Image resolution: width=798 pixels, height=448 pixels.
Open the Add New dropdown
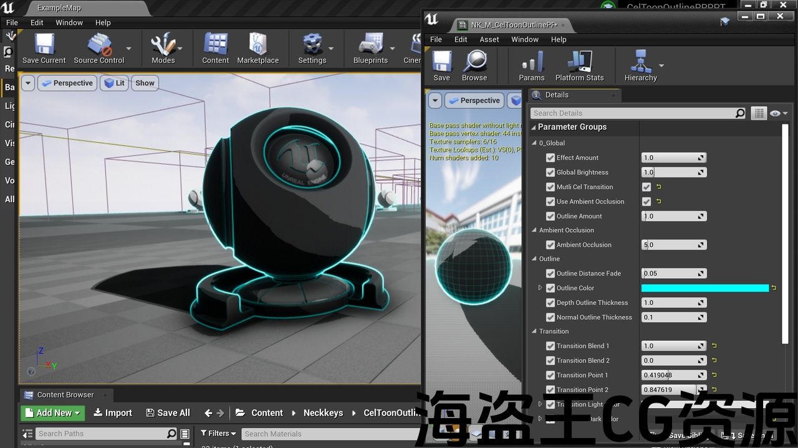54,413
